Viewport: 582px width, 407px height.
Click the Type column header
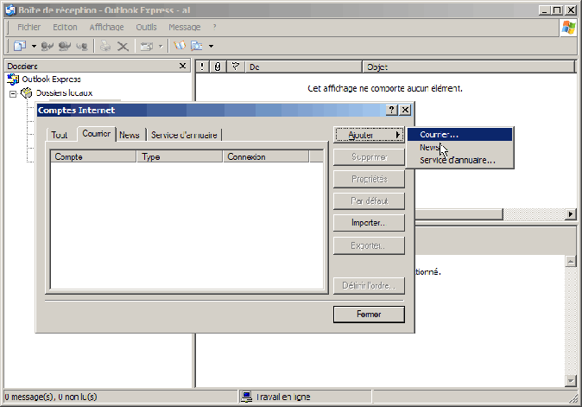(180, 156)
